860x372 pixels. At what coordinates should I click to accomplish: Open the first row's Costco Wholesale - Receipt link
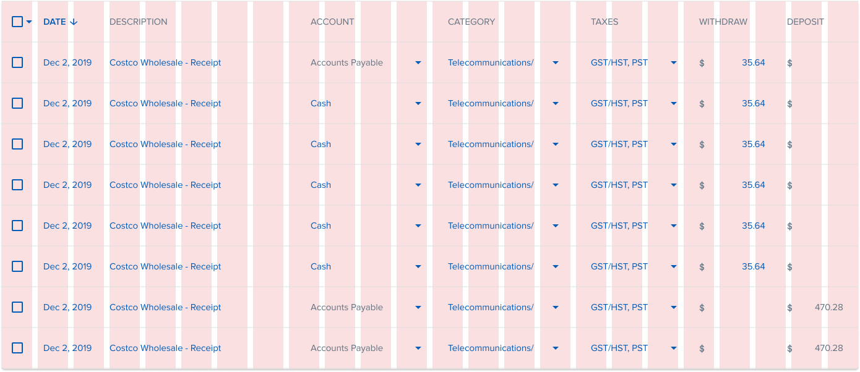point(165,62)
